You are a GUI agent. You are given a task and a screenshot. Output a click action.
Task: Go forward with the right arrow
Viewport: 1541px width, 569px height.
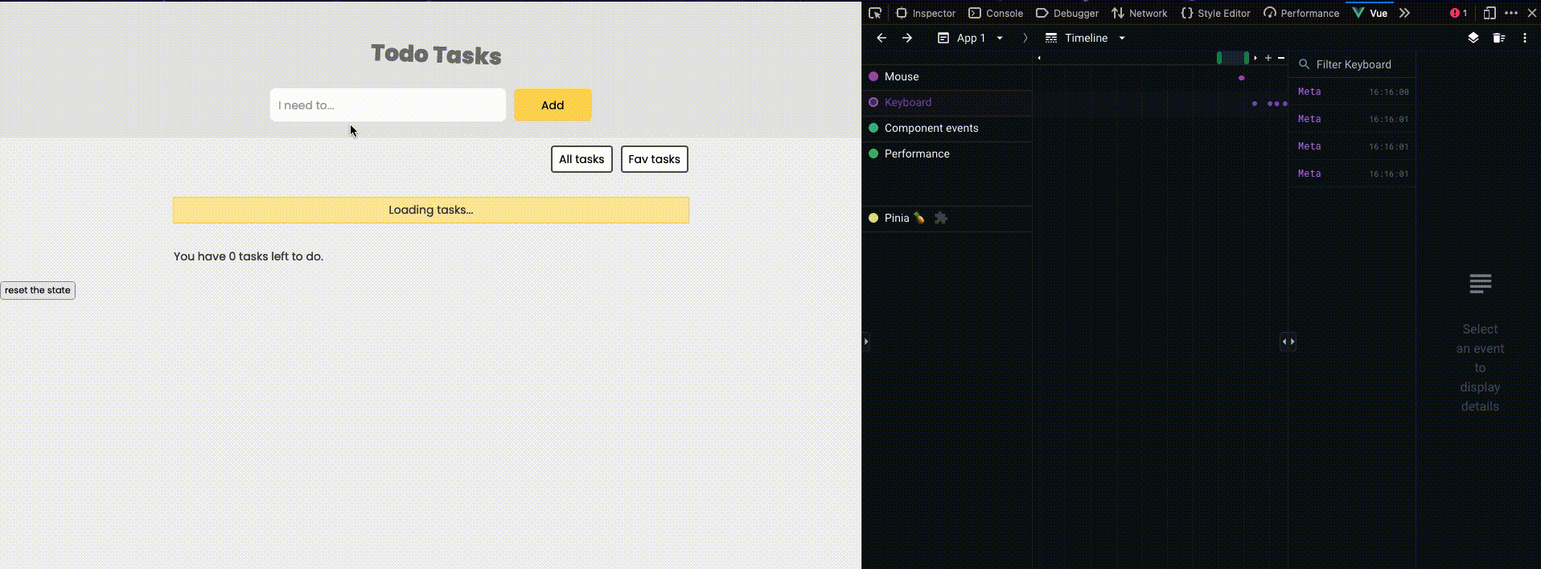coord(907,38)
